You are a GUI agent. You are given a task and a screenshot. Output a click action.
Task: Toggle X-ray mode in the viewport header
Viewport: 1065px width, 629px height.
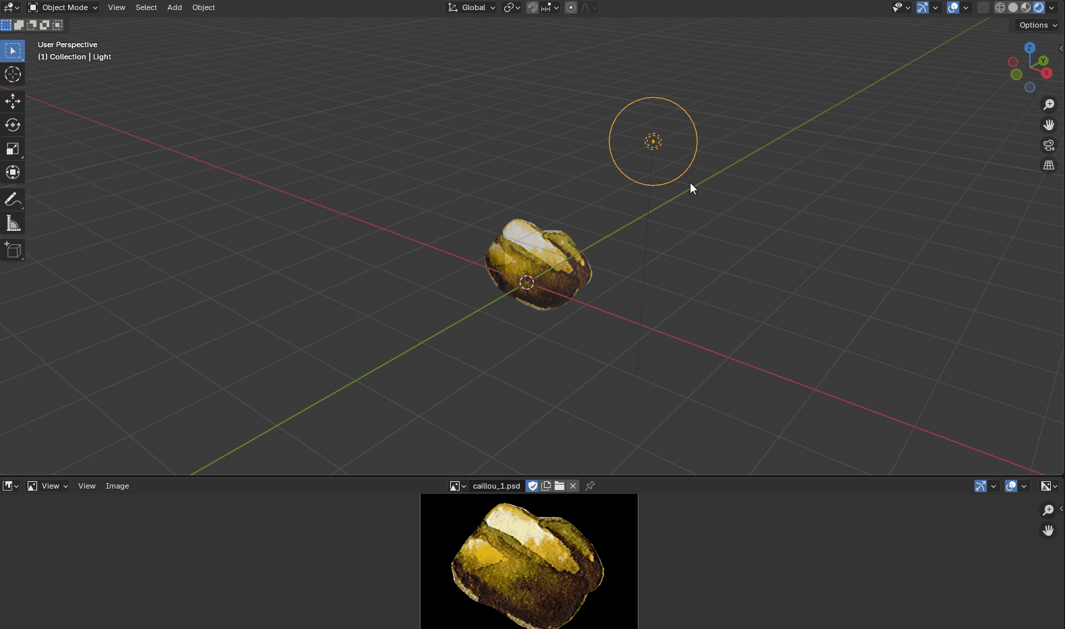pyautogui.click(x=983, y=7)
